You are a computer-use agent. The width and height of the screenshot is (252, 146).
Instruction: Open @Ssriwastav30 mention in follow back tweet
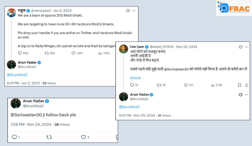(x=24, y=115)
